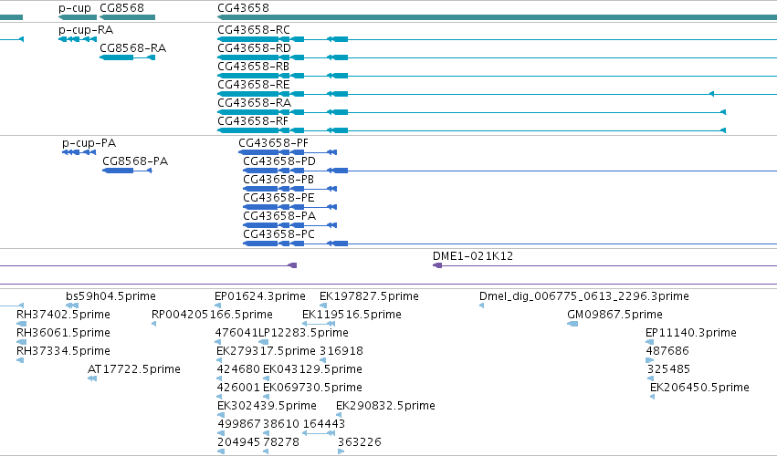Select EST Dmel_dig_006775_0613_2296.3prime
Screen dimensions: 777x456
(482, 306)
